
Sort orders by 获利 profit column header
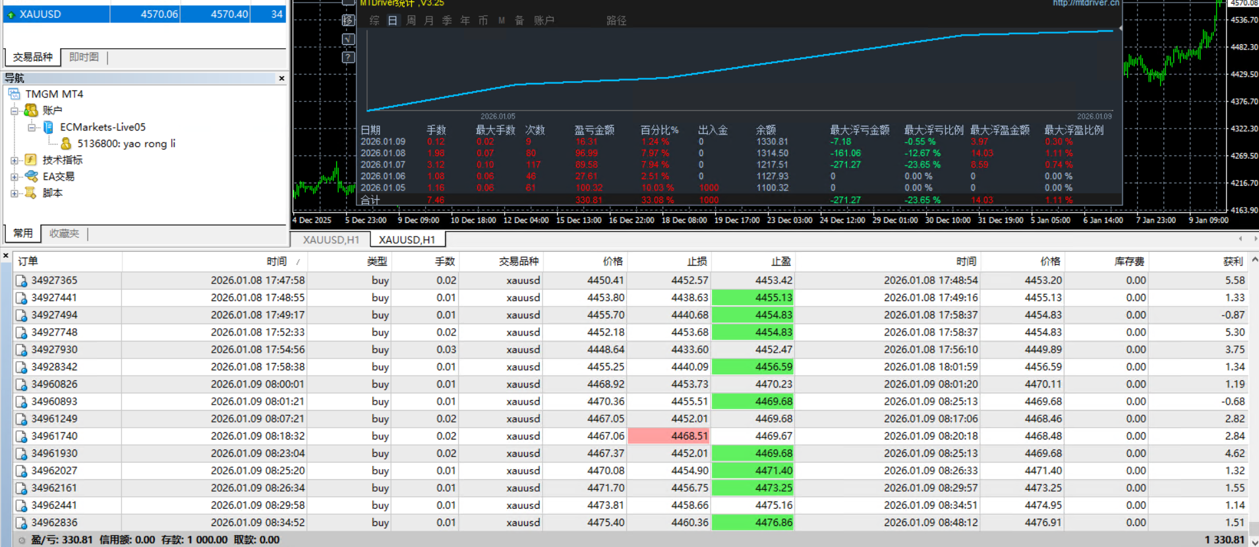click(1232, 262)
